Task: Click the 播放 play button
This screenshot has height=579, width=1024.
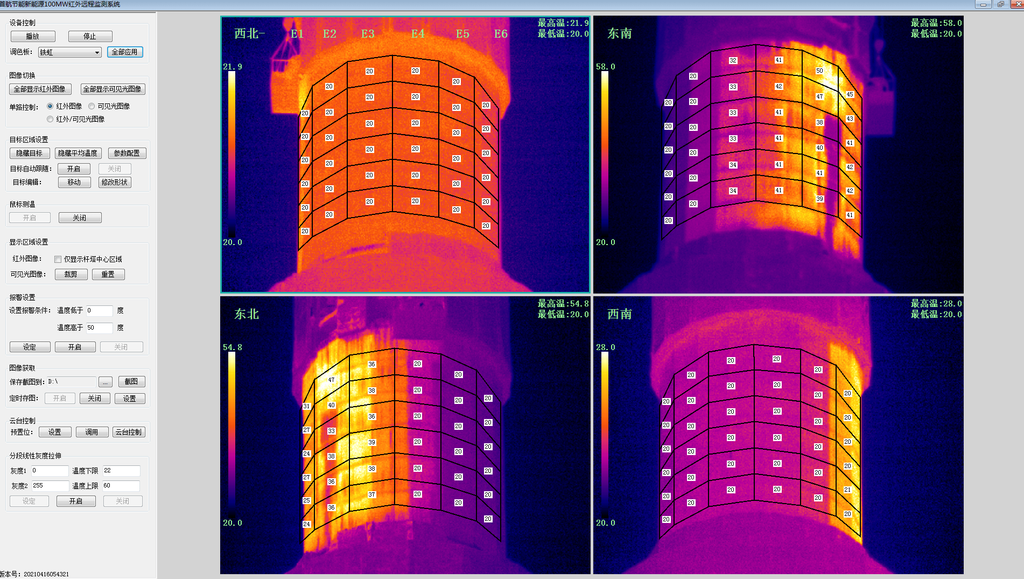Action: pos(33,36)
